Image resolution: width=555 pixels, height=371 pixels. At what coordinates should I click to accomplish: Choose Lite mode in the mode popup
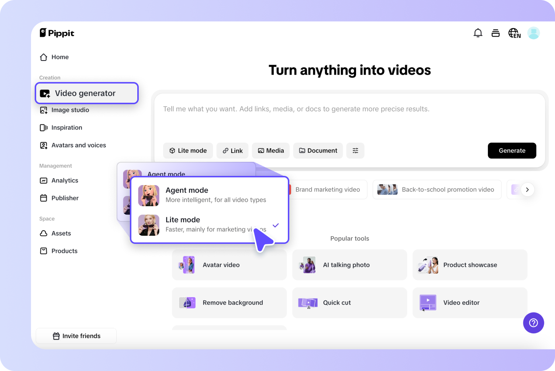click(x=209, y=224)
